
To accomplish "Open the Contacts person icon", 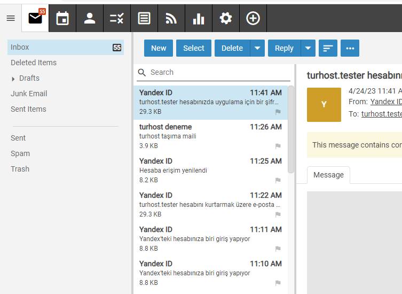I will tap(90, 19).
